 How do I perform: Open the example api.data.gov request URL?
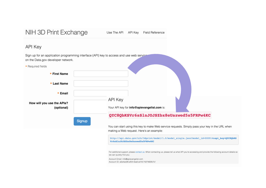(173, 140)
